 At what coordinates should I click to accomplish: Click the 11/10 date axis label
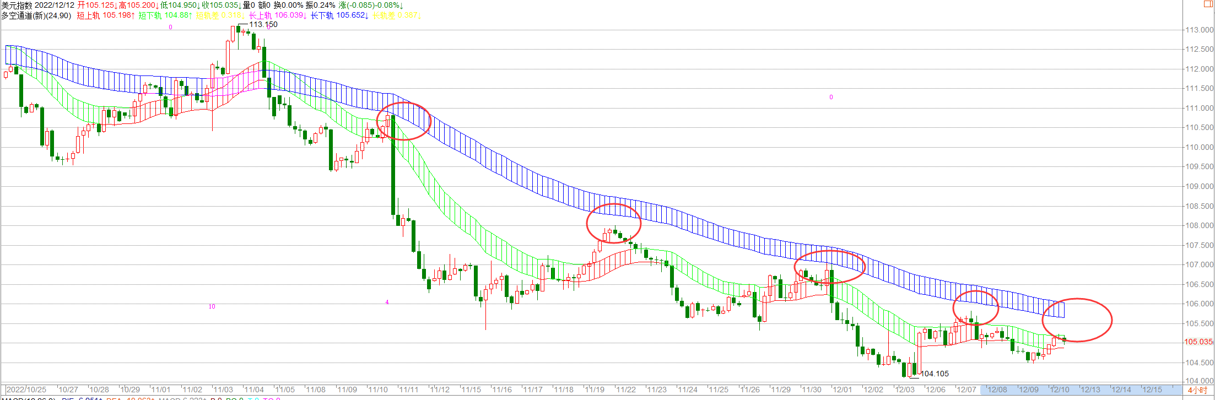378,390
